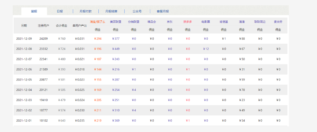Select the date cell 2021-12-07
317x132 pixels.
tap(24, 59)
